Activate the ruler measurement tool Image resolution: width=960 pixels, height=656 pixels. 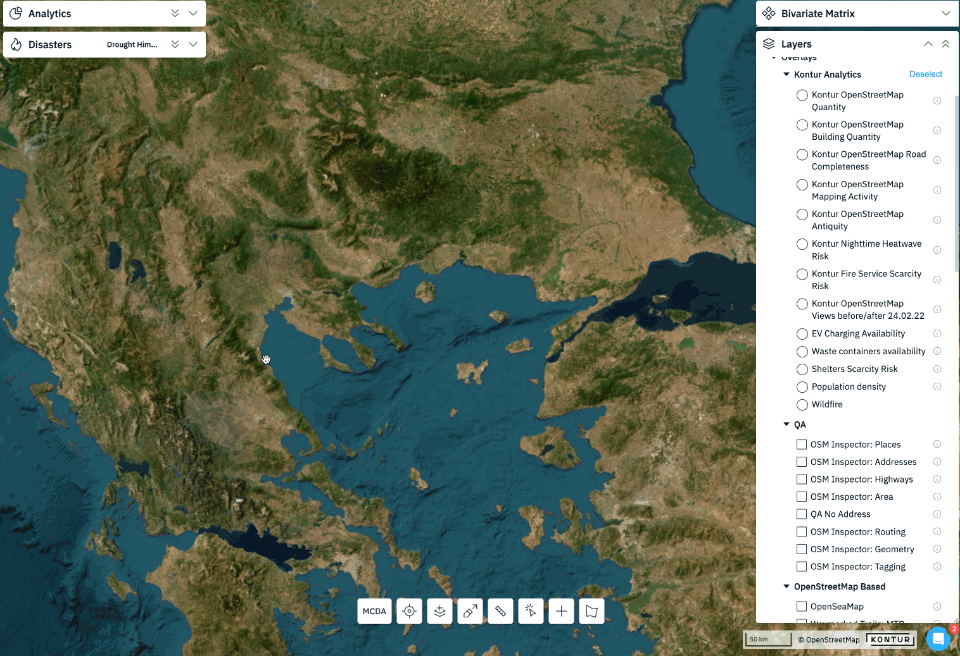tap(500, 610)
